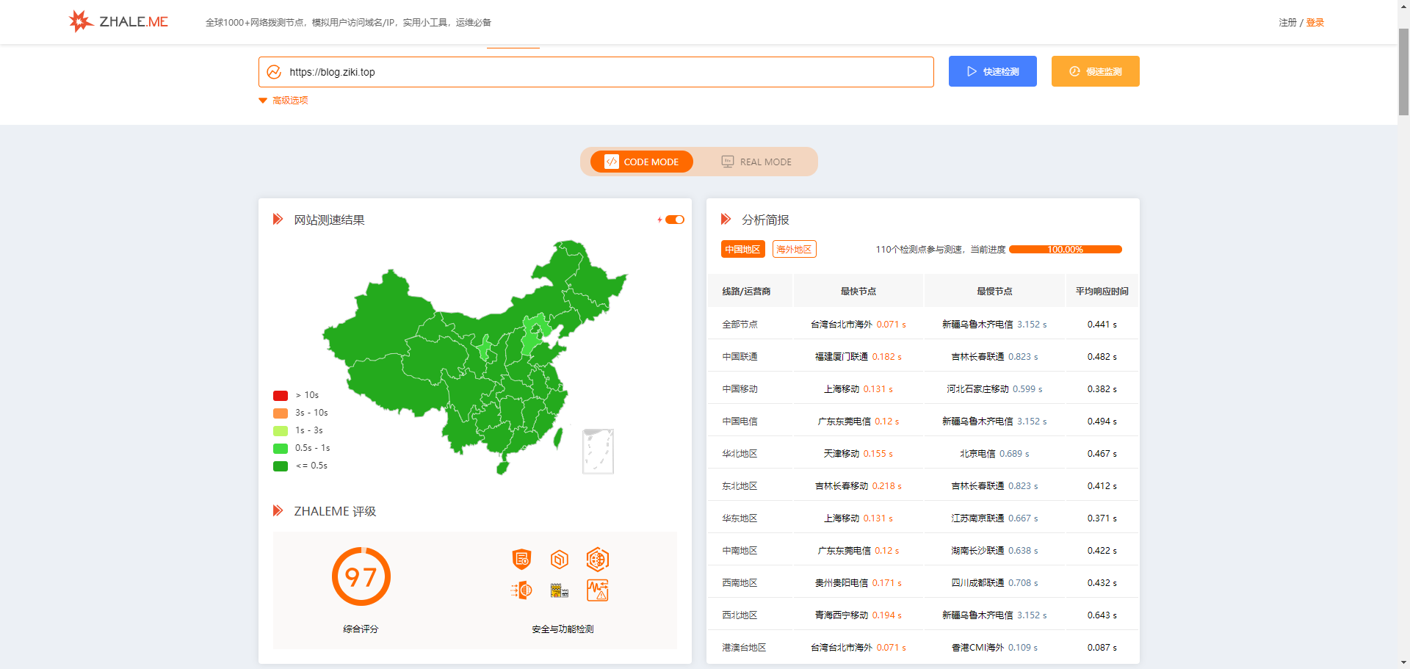Click 河北石家庄移动 slowest node cell

(994, 388)
